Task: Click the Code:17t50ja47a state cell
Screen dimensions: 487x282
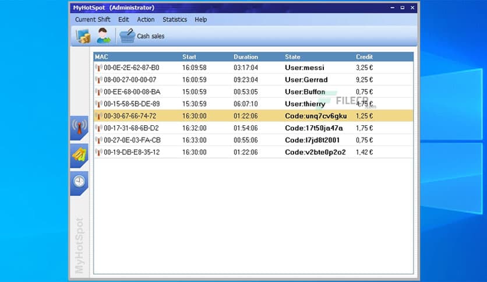Action: coord(314,128)
